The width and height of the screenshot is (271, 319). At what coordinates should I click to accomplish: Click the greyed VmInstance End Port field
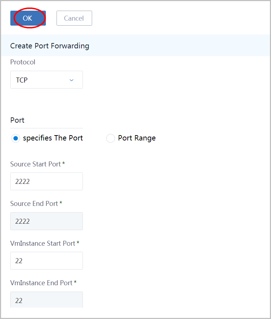[47, 300]
